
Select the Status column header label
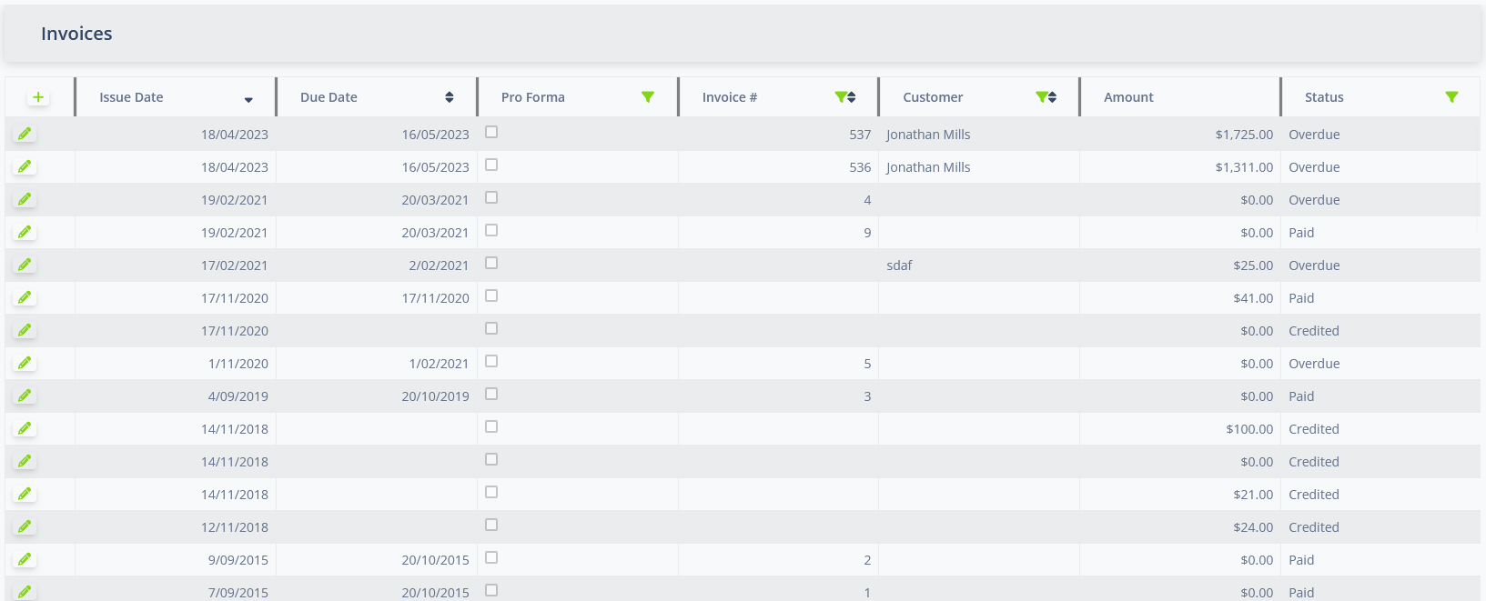pyautogui.click(x=1324, y=97)
